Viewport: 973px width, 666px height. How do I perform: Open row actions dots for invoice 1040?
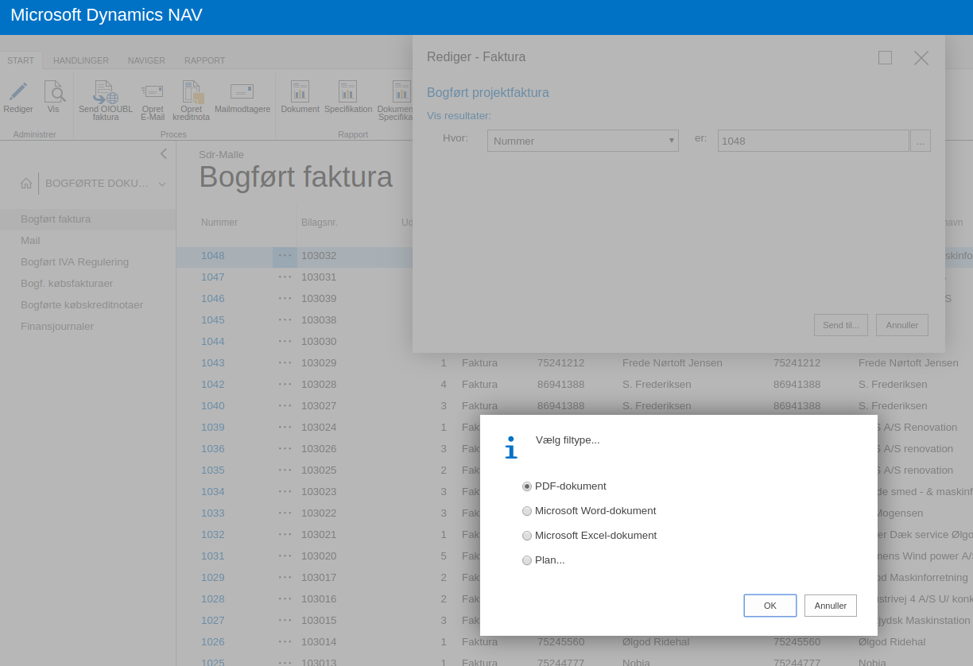tap(285, 405)
